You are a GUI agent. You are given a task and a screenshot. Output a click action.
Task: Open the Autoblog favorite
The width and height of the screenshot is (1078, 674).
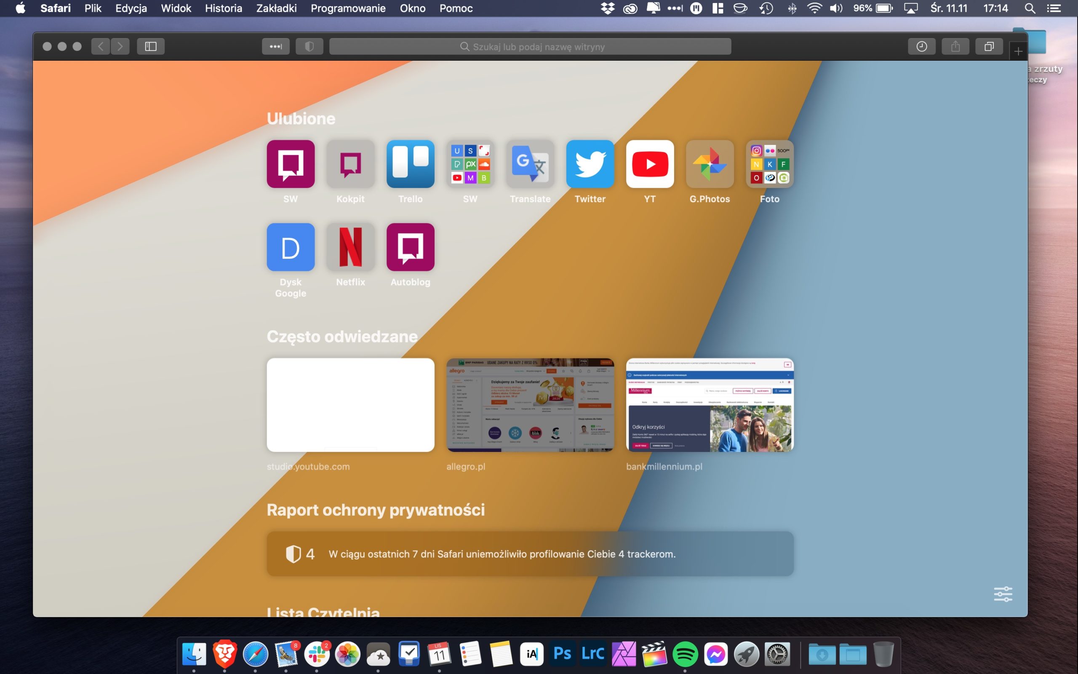(x=410, y=247)
